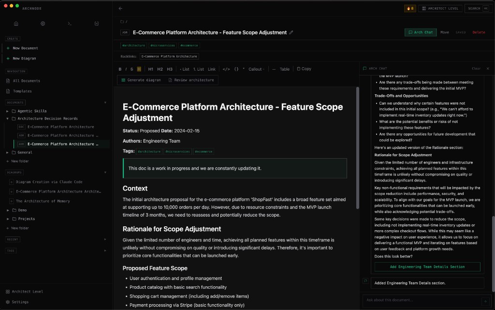Click Add Engineering Team Details Section
This screenshot has height=310, width=495.
tap(427, 267)
